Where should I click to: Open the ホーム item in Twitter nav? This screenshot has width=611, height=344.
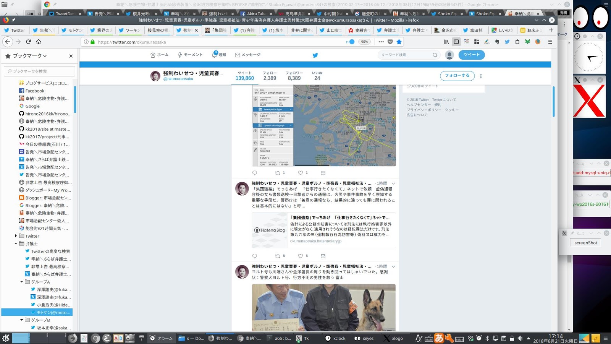coord(159,55)
